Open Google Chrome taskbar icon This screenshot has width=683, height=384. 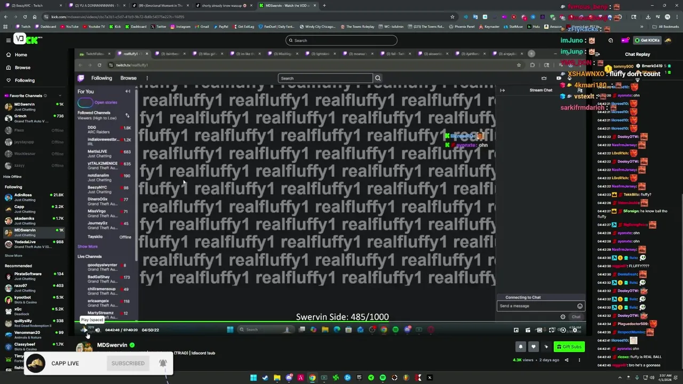tap(312, 378)
